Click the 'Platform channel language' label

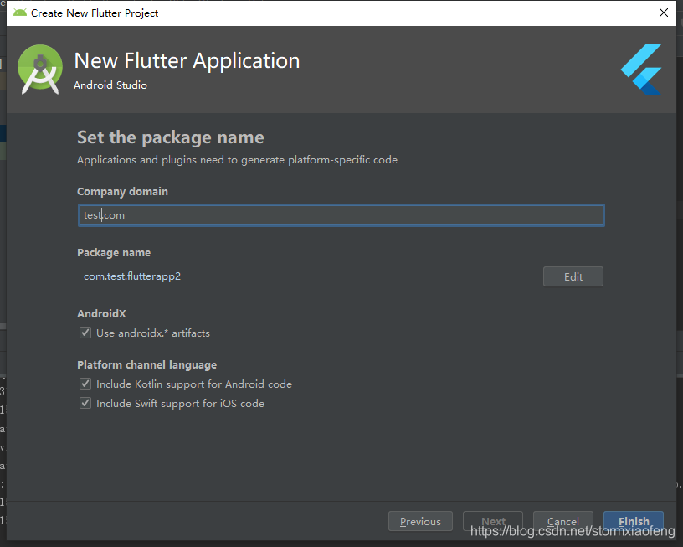pos(146,365)
